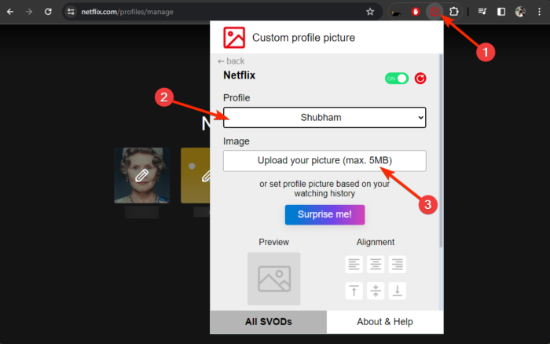Toggle the browser side panel icon
Image resolution: width=550 pixels, height=344 pixels.
(x=501, y=12)
